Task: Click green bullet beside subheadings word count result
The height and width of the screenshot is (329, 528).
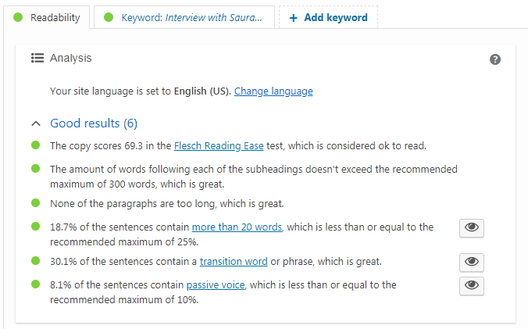Action: coord(35,168)
